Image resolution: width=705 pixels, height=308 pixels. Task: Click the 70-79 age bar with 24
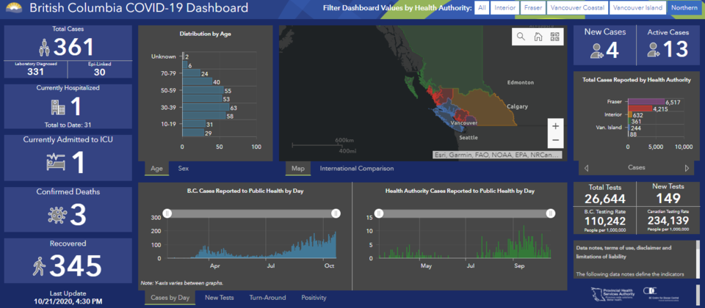coord(192,73)
